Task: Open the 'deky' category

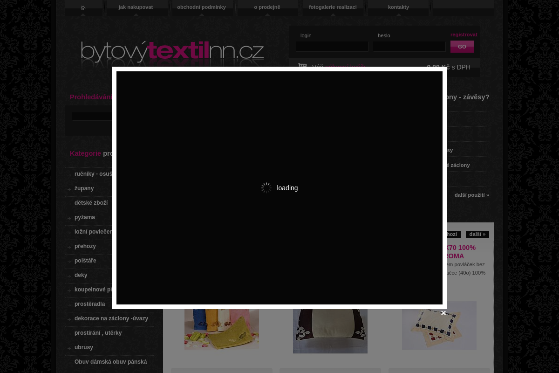Action: (x=81, y=275)
